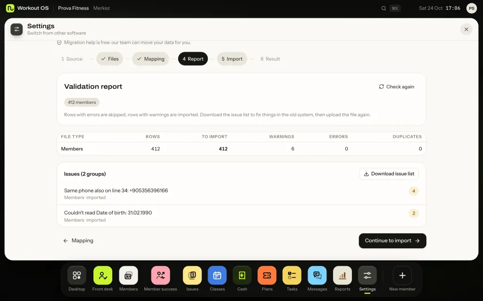Jump to the 5 Import step
This screenshot has width=483, height=301.
point(232,59)
